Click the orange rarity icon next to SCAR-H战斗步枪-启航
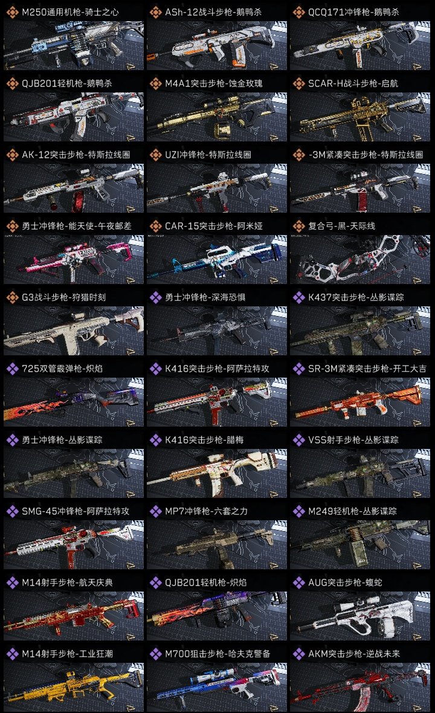Viewport: 435px width, 713px height. [x=298, y=83]
